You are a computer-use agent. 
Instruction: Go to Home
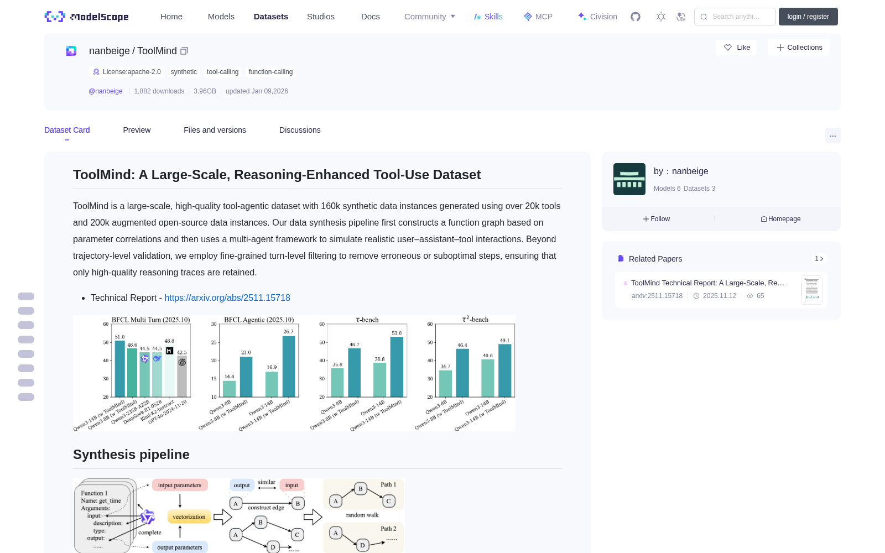pyautogui.click(x=171, y=17)
